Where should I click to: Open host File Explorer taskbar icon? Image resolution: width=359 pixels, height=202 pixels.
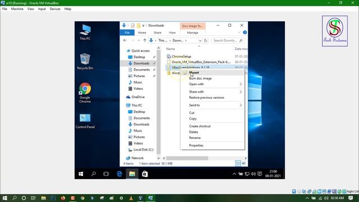pyautogui.click(x=43, y=198)
